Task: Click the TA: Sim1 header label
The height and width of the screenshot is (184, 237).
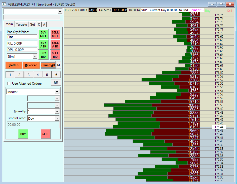Action: [105, 10]
